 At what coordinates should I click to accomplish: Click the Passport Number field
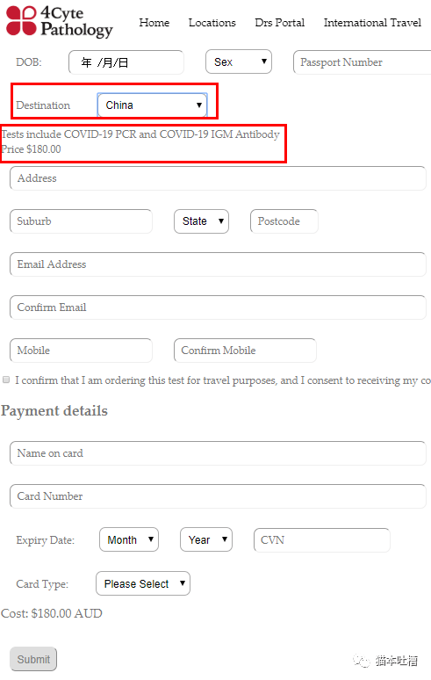(x=363, y=62)
